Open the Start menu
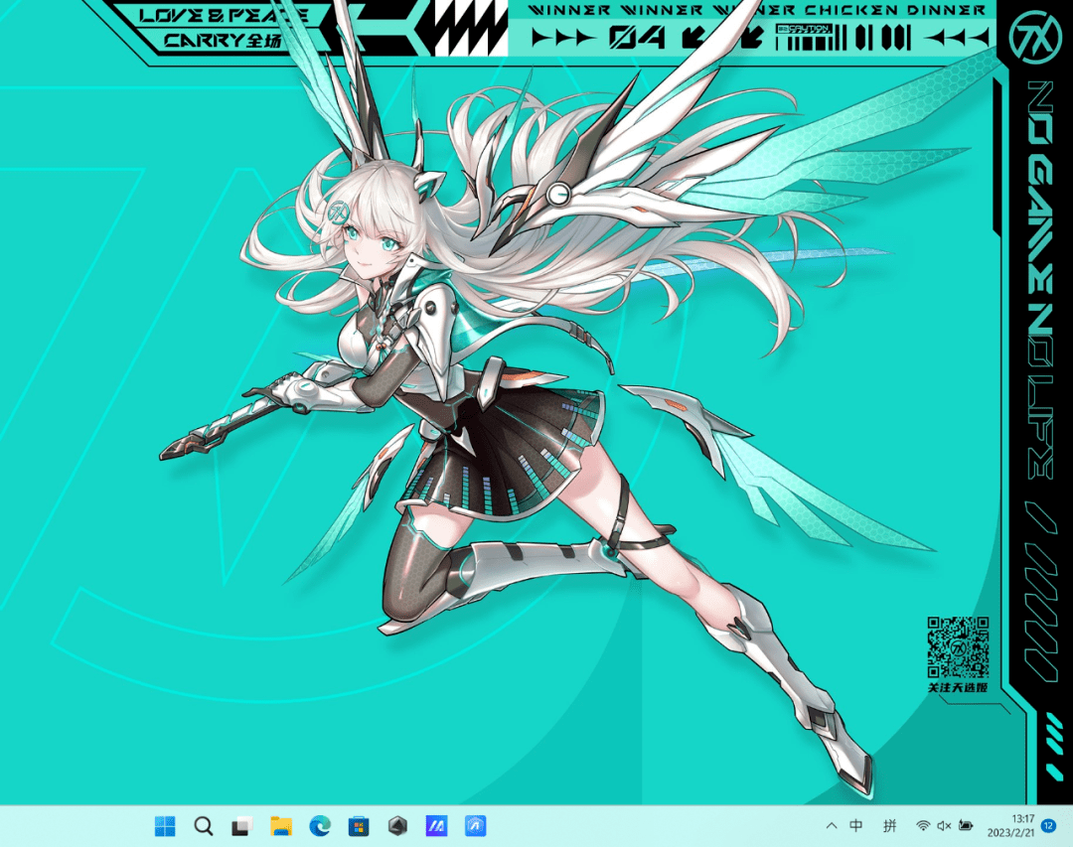This screenshot has height=847, width=1073. [164, 825]
